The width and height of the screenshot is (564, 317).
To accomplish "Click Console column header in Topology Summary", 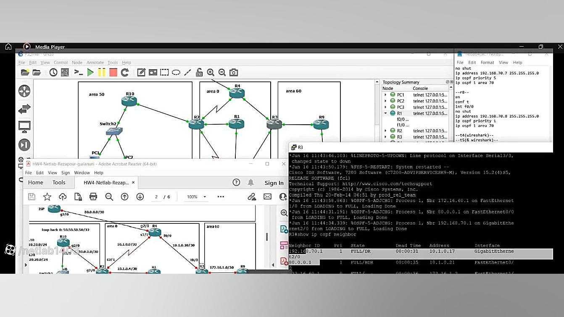I will 420,88.
